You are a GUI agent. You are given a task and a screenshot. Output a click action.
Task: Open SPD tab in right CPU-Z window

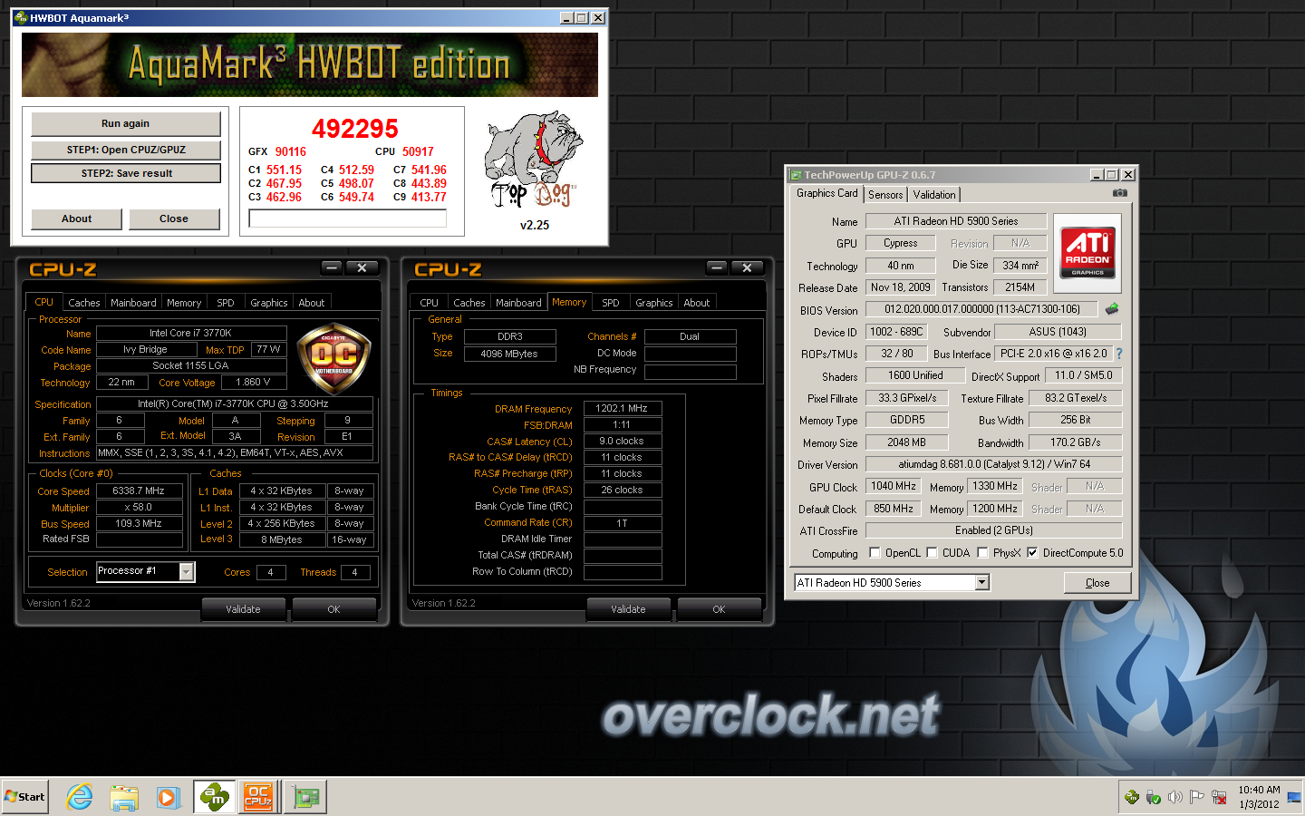(611, 303)
